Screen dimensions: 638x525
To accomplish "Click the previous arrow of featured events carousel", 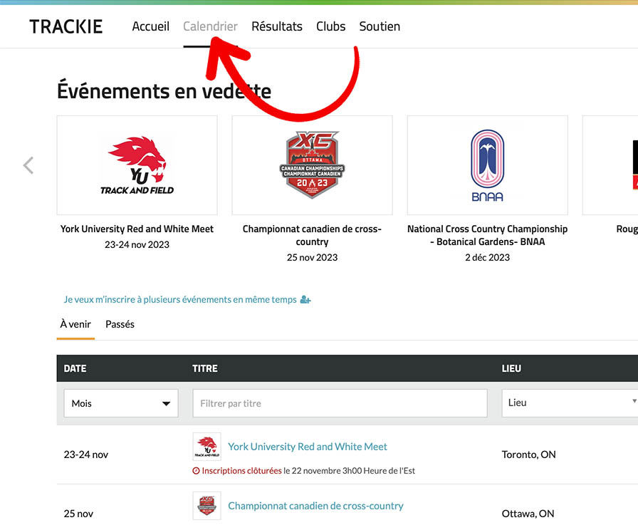I will (28, 165).
